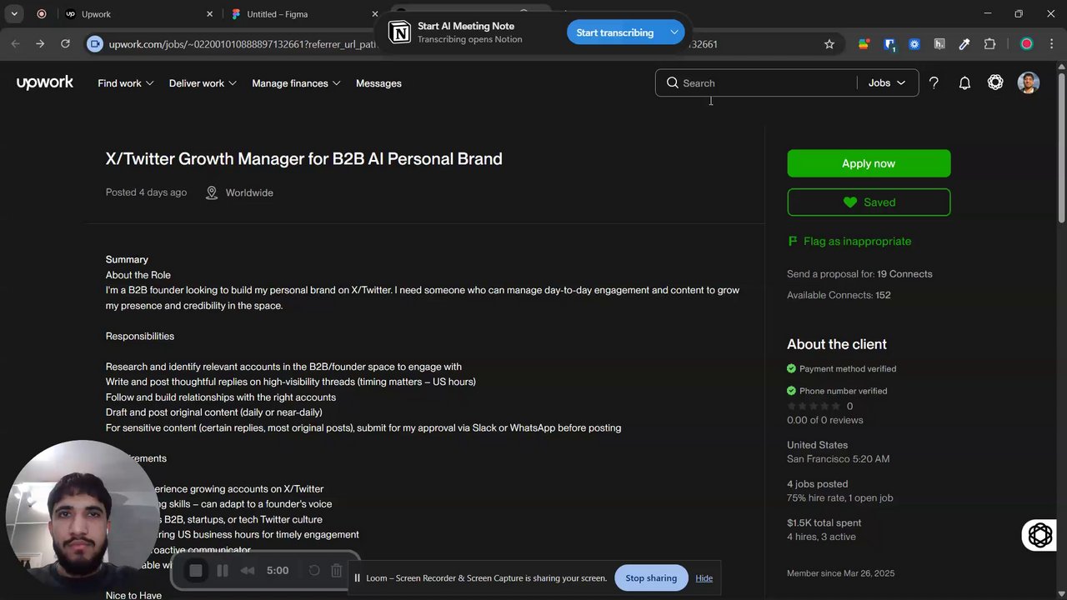Image resolution: width=1067 pixels, height=600 pixels.
Task: Restart the Loom recording
Action: click(314, 571)
